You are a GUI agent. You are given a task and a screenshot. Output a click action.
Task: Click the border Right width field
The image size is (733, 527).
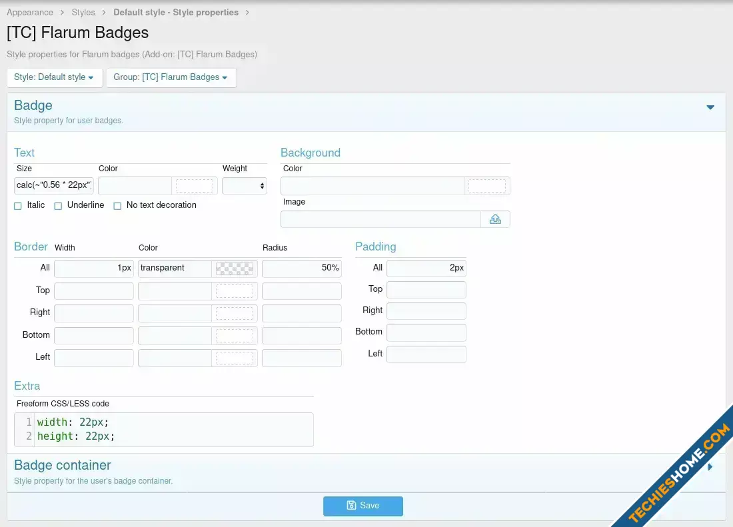click(x=94, y=313)
